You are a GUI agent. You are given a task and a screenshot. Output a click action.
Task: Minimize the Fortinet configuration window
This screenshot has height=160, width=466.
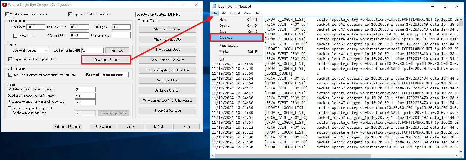tap(172, 5)
